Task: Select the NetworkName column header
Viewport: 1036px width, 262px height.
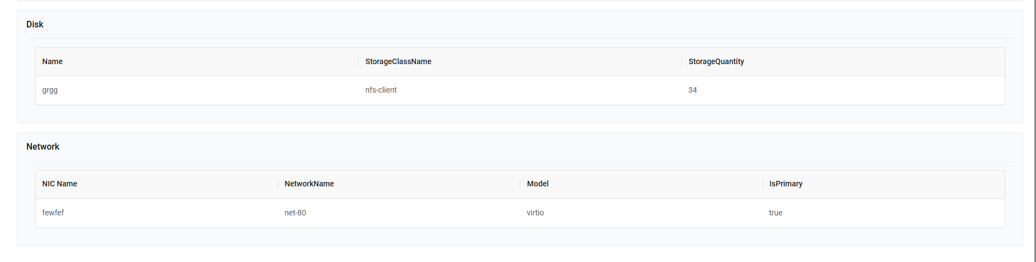Action: (309, 184)
